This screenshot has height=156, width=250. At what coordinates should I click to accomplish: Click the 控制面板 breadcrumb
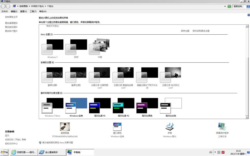pos(24,6)
